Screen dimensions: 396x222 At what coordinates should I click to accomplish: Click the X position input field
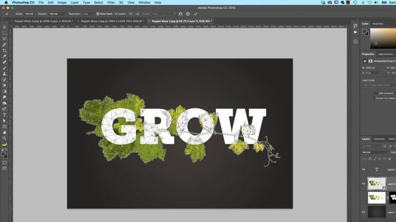point(372,73)
